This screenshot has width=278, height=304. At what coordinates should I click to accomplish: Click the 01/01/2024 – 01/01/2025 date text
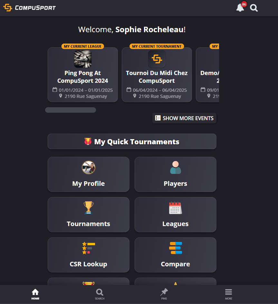tap(86, 90)
